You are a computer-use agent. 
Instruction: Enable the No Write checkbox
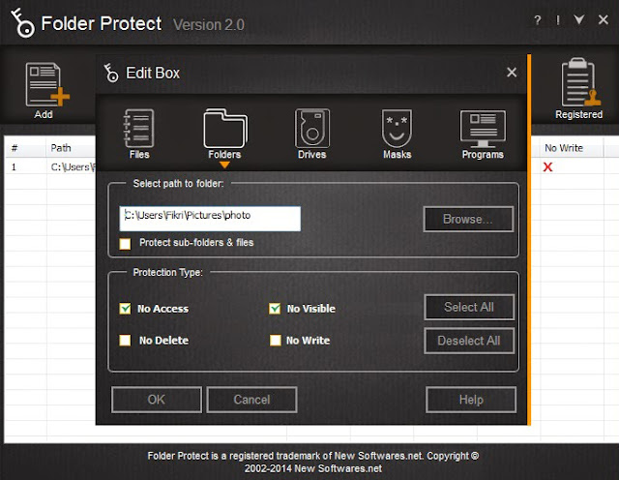pyautogui.click(x=275, y=340)
